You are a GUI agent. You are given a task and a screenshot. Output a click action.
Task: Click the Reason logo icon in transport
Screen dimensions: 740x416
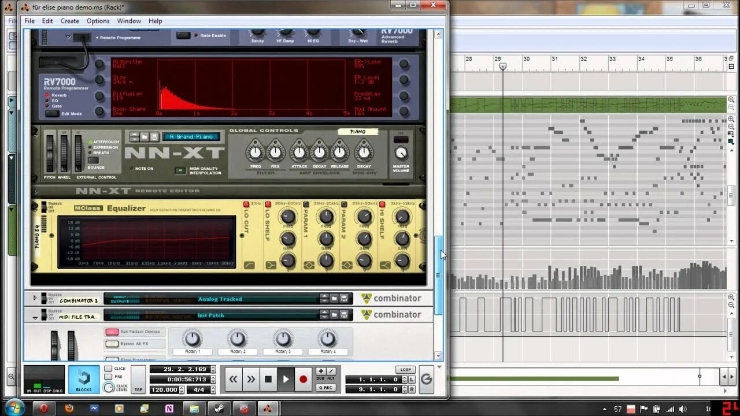pos(426,379)
